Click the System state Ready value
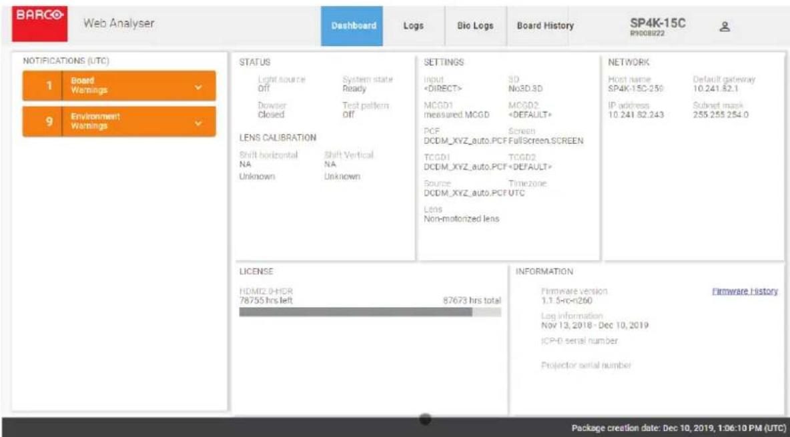The width and height of the screenshot is (790, 437). click(x=354, y=89)
